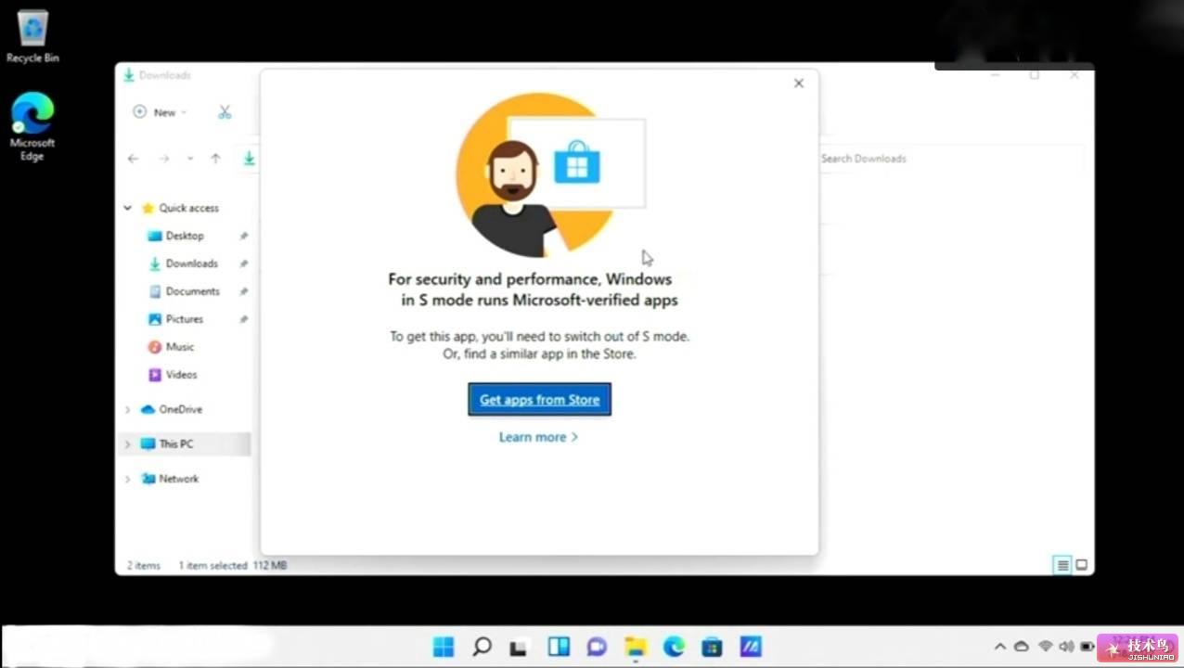
Task: Click the pin icon next to Pictures
Action: [x=243, y=319]
